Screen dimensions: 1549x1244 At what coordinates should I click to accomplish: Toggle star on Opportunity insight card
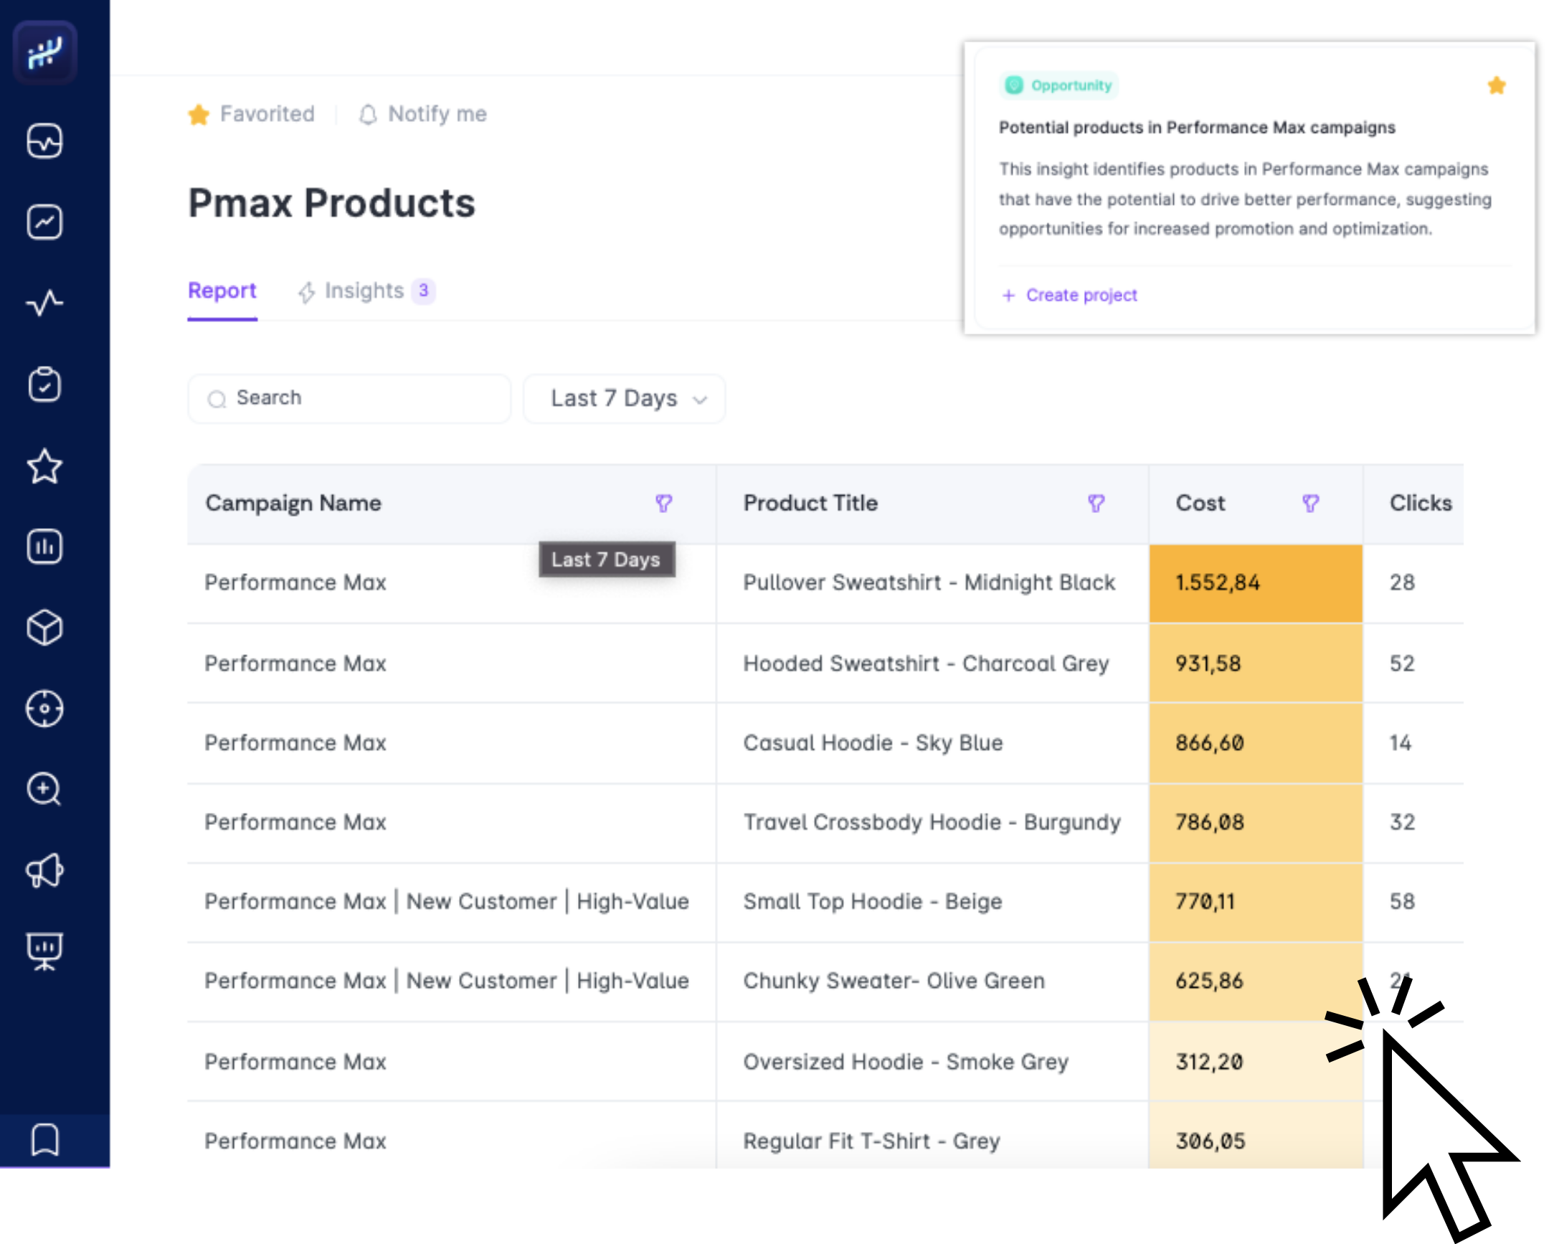[x=1497, y=85]
